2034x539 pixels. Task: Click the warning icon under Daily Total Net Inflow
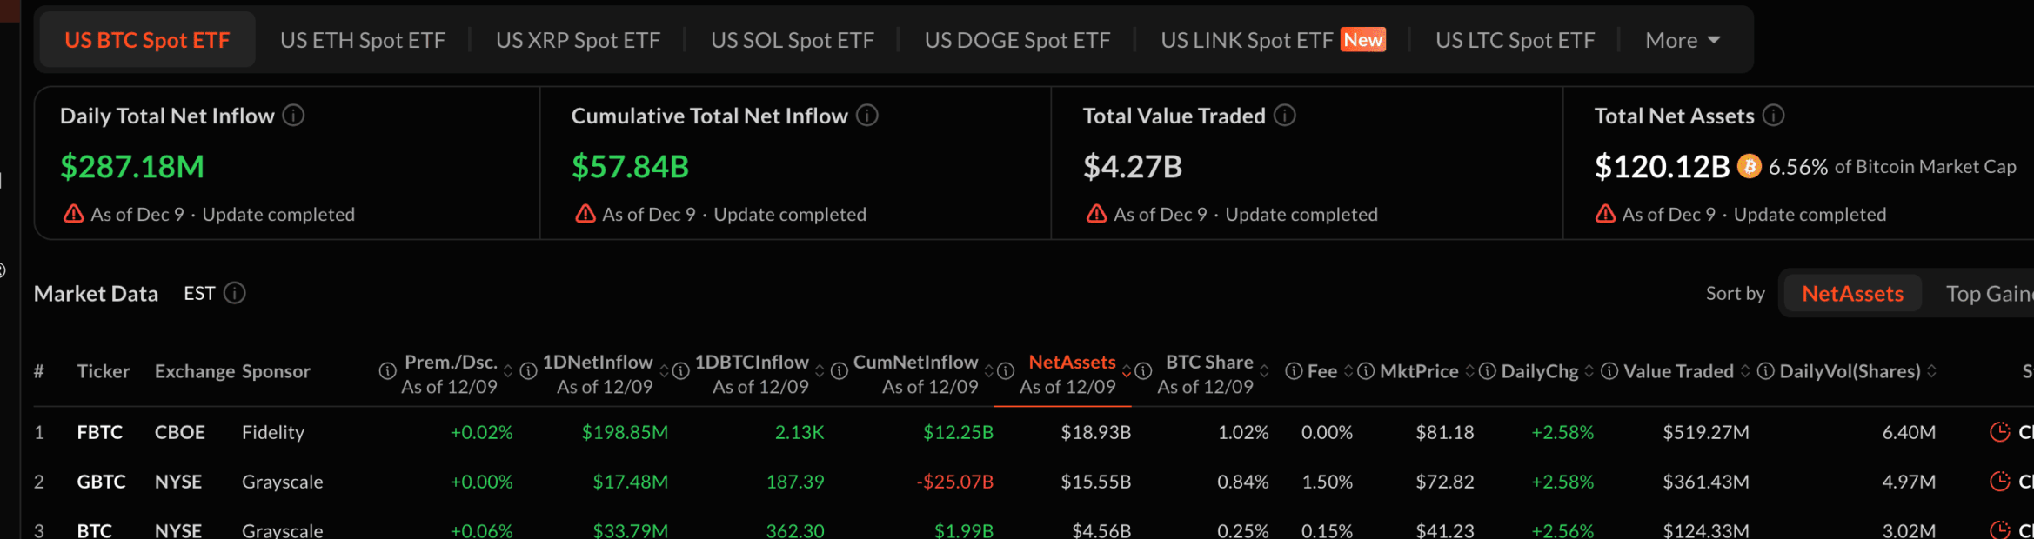point(74,214)
